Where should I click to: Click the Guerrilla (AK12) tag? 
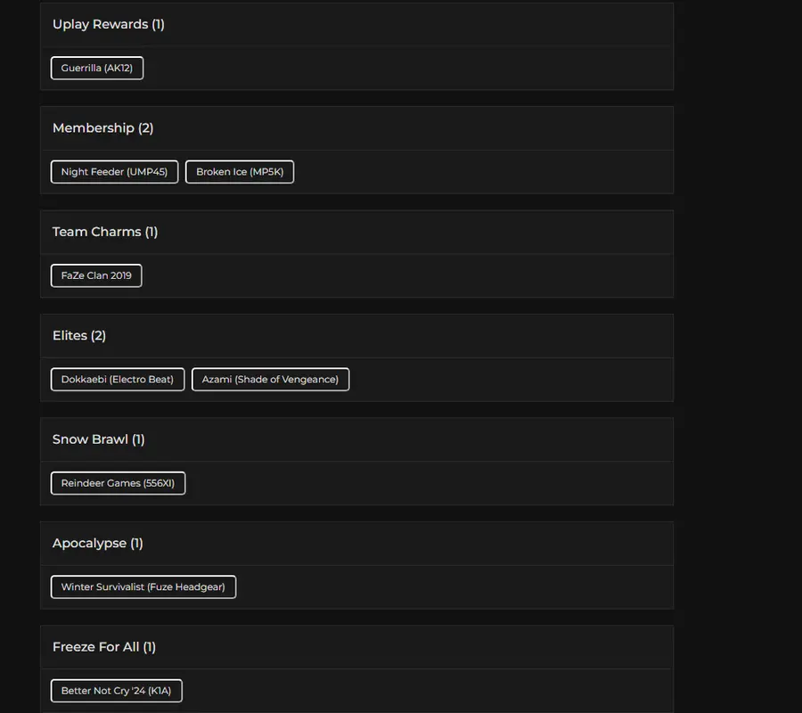click(x=97, y=68)
